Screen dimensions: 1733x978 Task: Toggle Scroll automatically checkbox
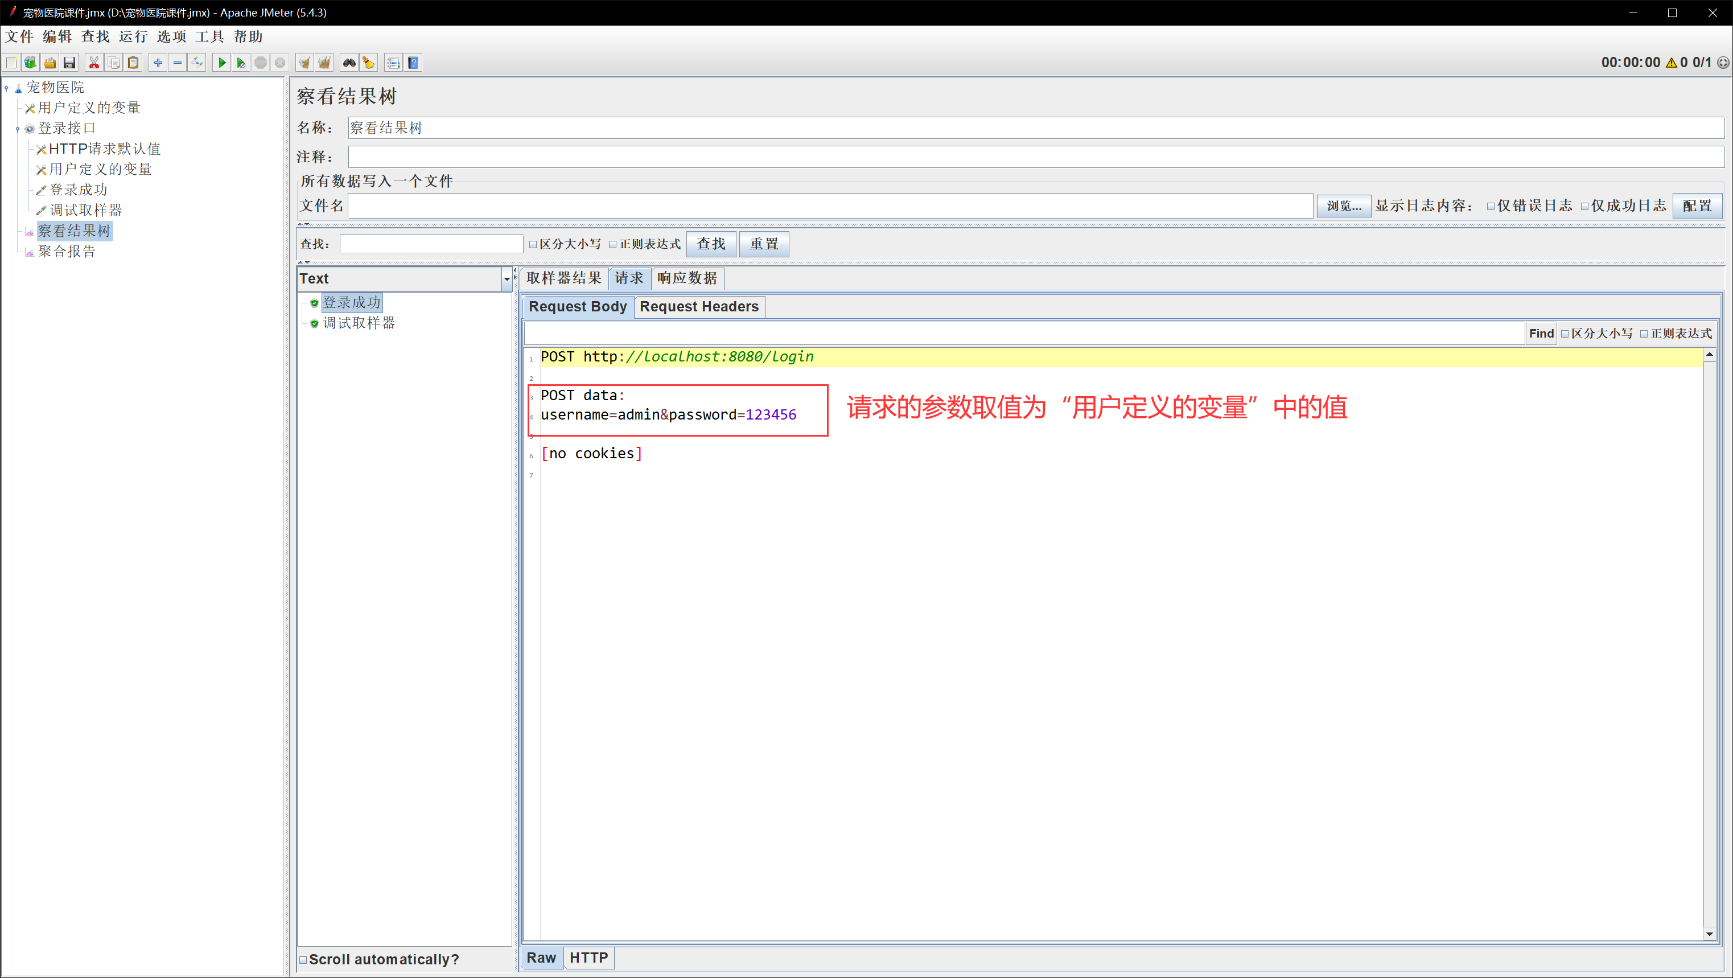(x=303, y=960)
